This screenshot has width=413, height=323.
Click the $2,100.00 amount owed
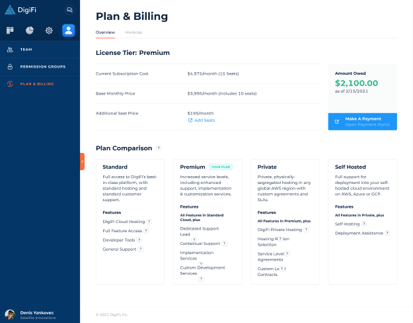pos(356,83)
